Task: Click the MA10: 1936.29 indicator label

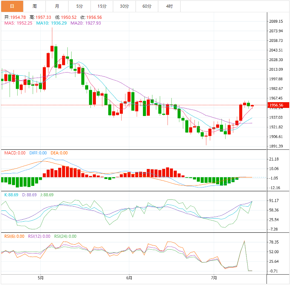Action: [x=52, y=23]
